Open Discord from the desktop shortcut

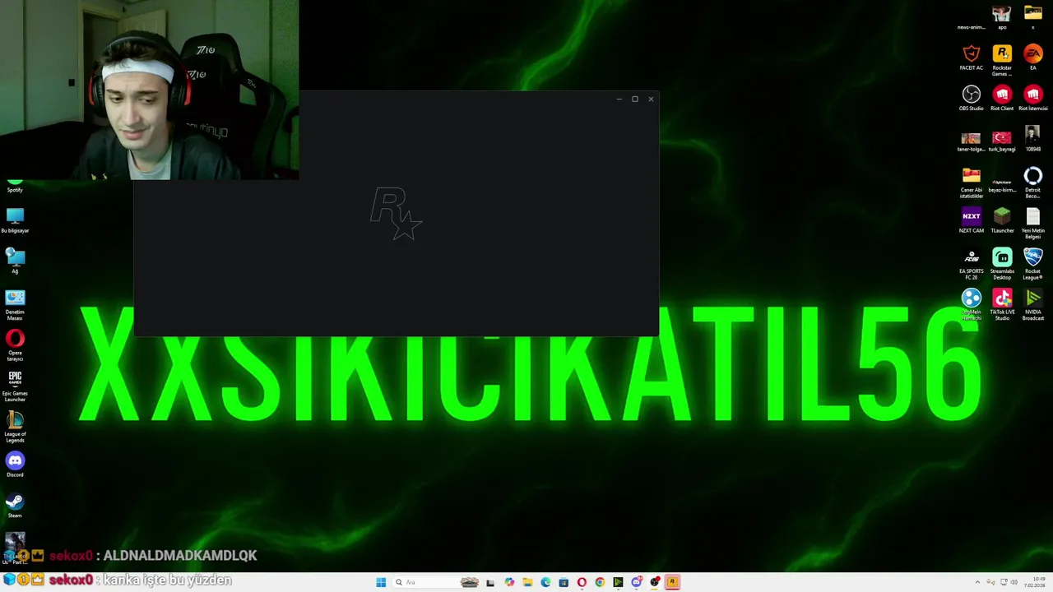click(15, 465)
